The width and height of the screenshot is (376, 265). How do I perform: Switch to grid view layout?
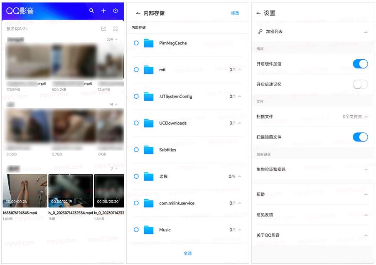[115, 28]
